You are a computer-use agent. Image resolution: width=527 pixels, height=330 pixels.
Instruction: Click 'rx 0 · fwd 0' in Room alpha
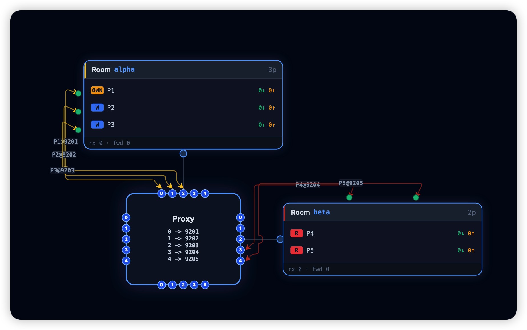tap(110, 143)
